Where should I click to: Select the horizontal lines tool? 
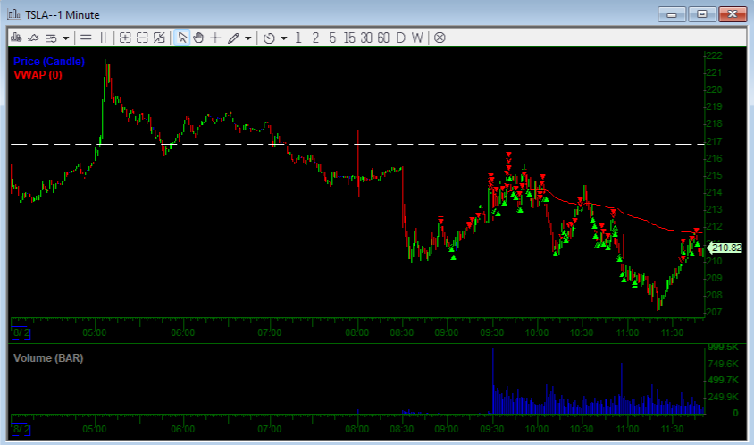pos(86,37)
